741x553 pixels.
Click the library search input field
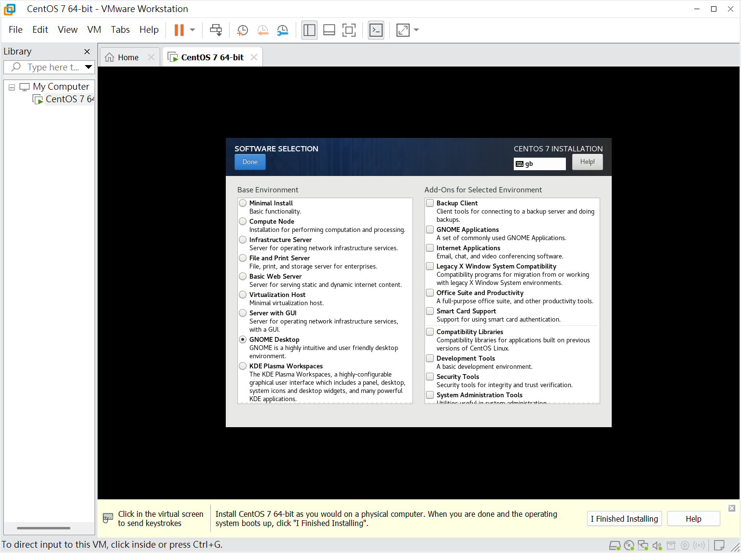(x=53, y=67)
